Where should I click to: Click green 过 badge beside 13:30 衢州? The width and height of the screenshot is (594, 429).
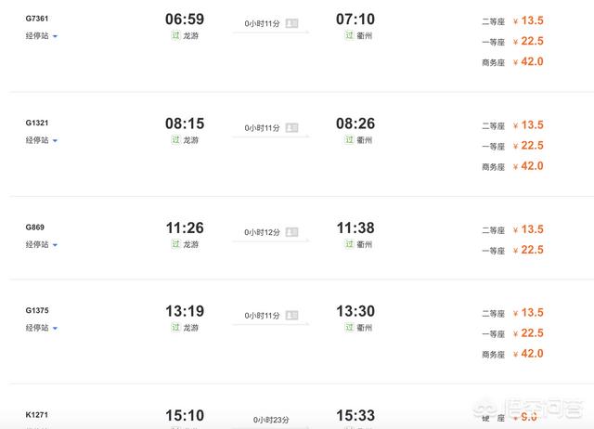click(349, 328)
